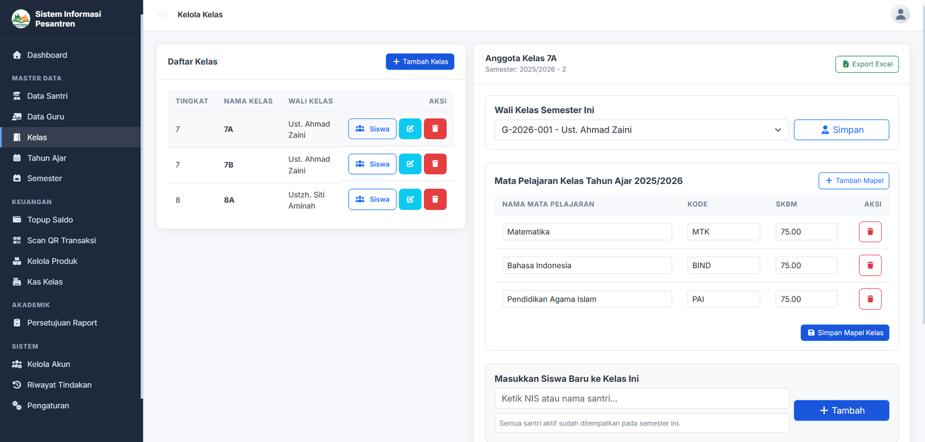The width and height of the screenshot is (925, 442).
Task: Open Kas Kelas
Action: (71, 282)
